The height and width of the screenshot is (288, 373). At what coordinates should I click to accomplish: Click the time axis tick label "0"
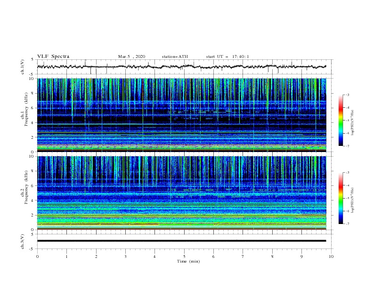click(x=37, y=256)
